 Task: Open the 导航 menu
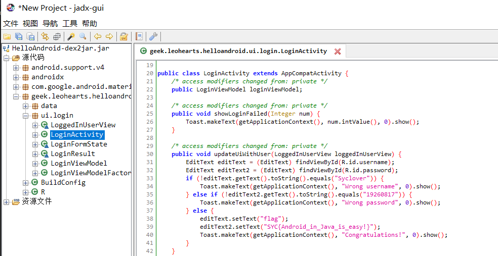point(50,24)
